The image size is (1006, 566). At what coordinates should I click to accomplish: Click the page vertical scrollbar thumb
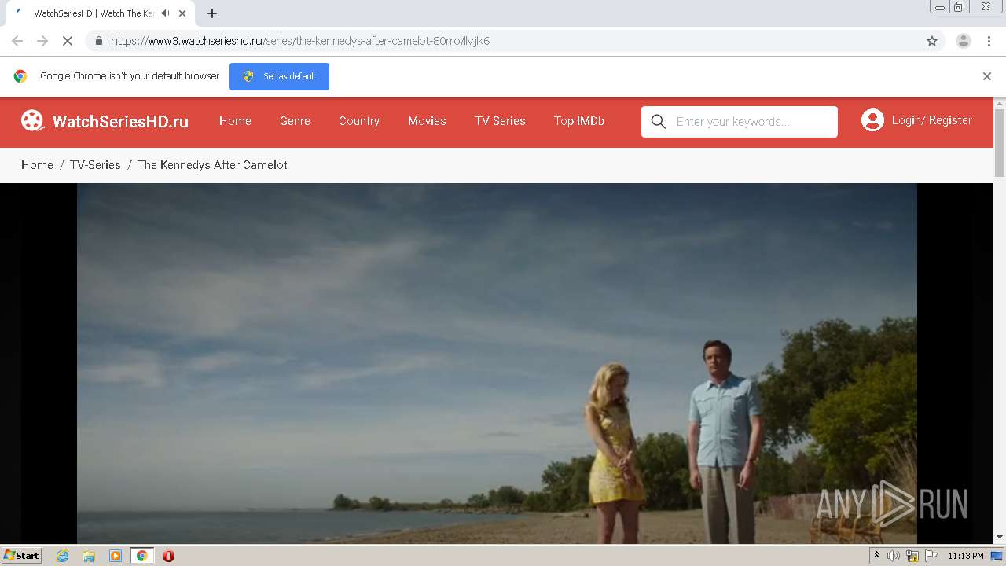(x=1000, y=142)
